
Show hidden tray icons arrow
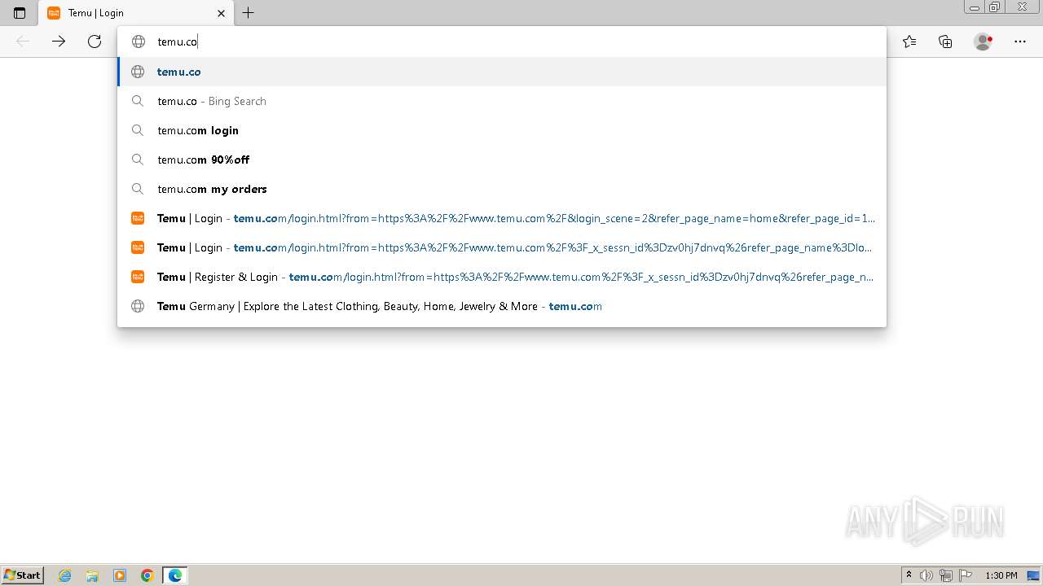(909, 575)
